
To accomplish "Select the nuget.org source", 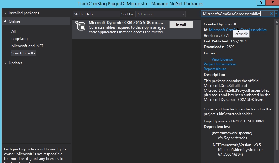I will (20, 39).
